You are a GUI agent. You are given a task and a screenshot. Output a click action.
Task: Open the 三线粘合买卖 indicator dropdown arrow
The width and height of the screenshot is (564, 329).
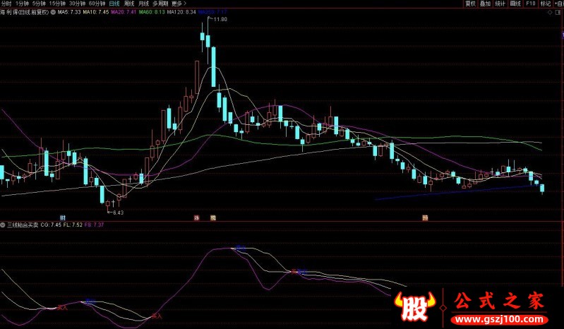pos(3,225)
